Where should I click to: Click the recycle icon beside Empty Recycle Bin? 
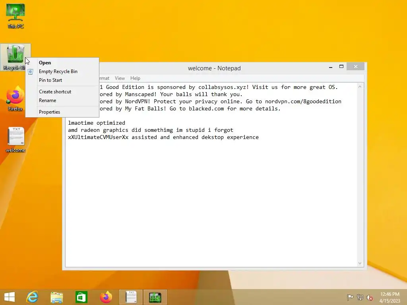point(30,71)
